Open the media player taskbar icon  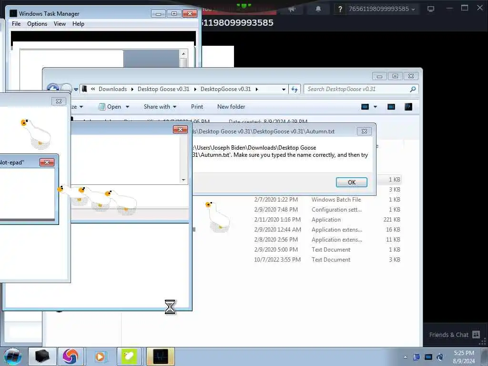[100, 356]
